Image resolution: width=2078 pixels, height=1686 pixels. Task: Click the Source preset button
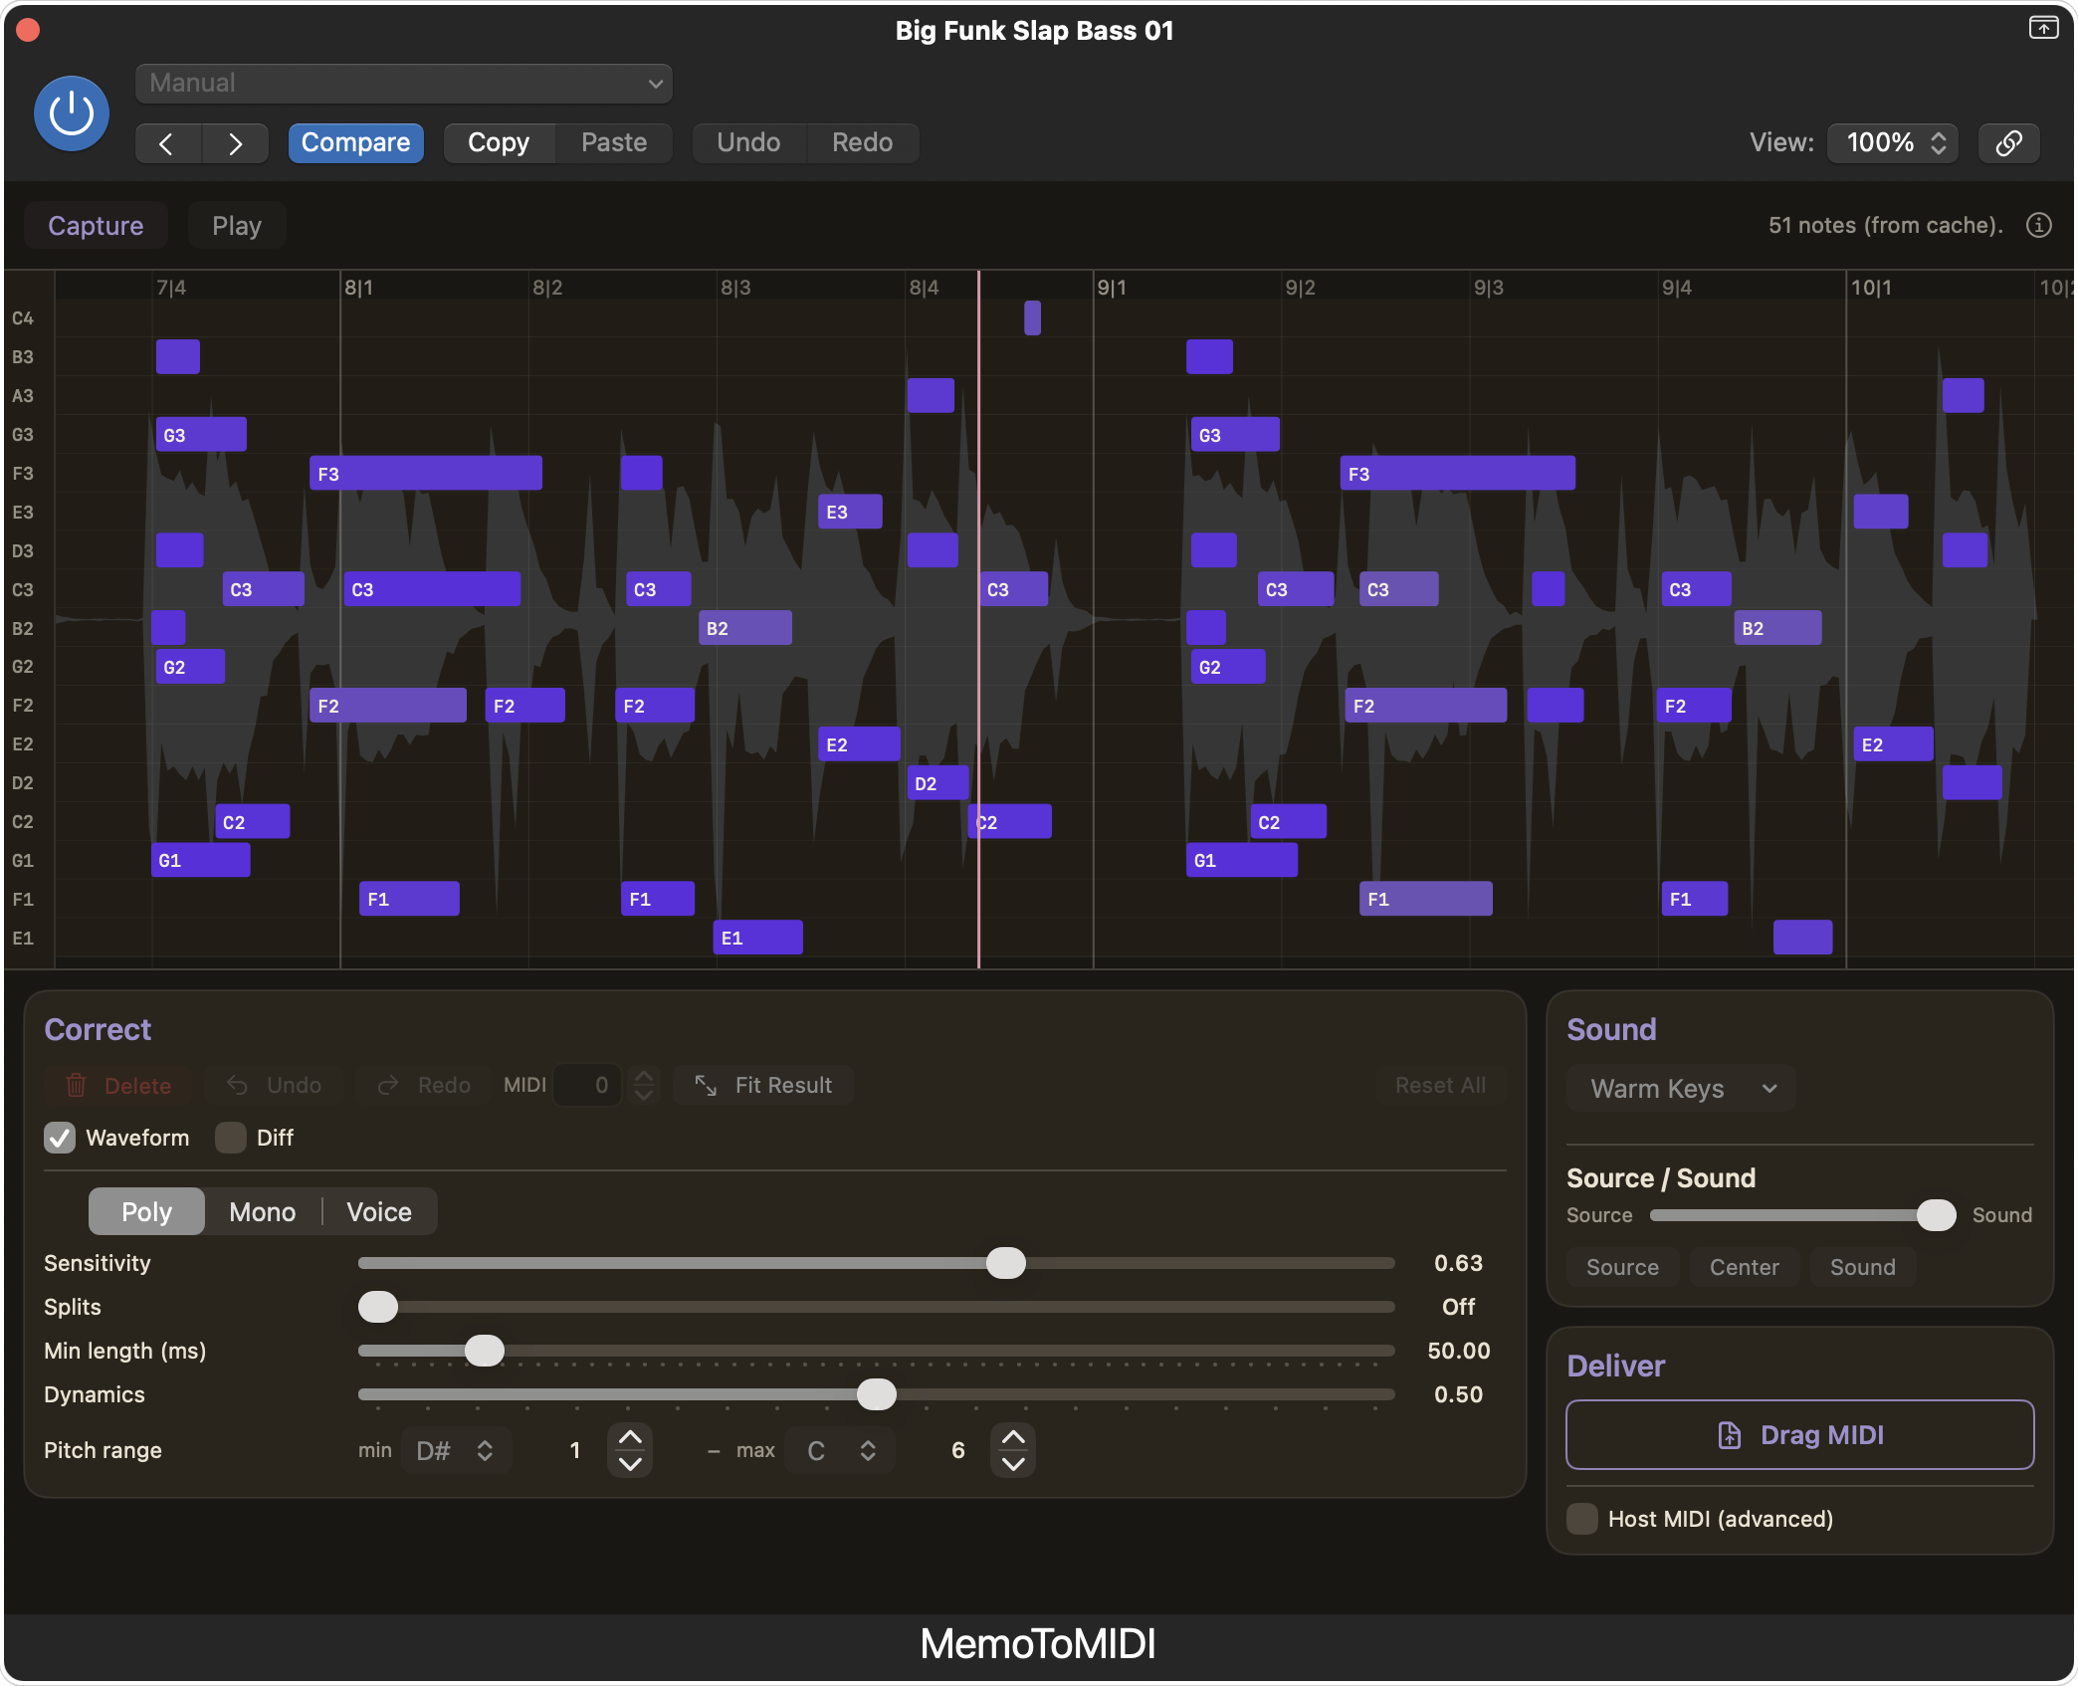coord(1622,1267)
